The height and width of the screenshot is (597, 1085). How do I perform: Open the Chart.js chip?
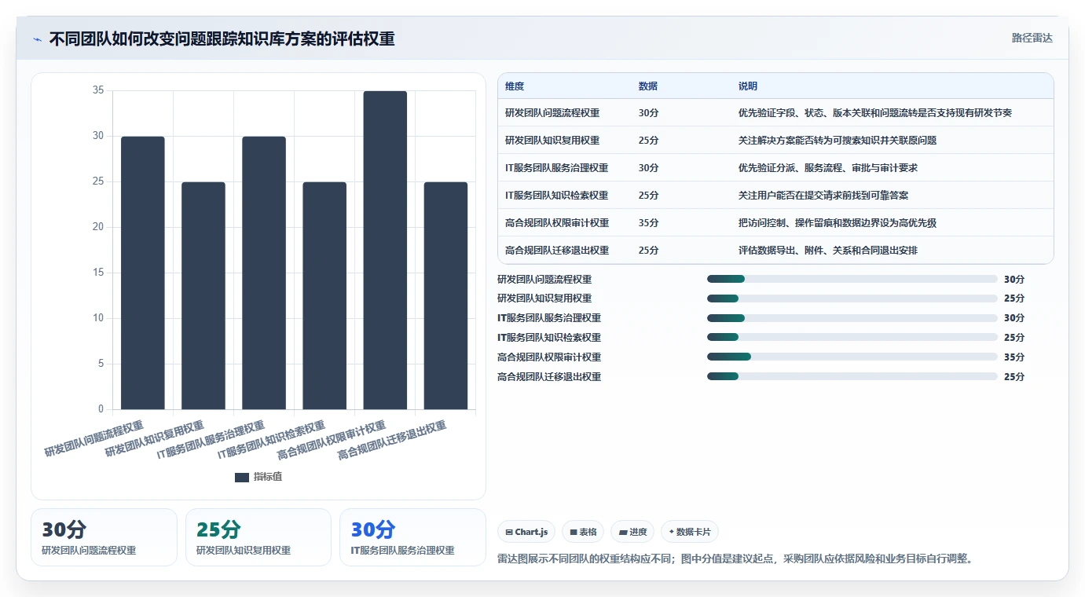click(526, 532)
